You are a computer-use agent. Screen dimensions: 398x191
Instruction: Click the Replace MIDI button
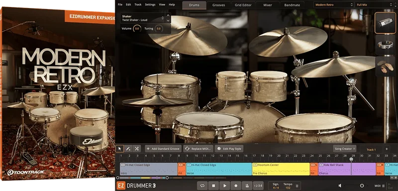[199, 149]
